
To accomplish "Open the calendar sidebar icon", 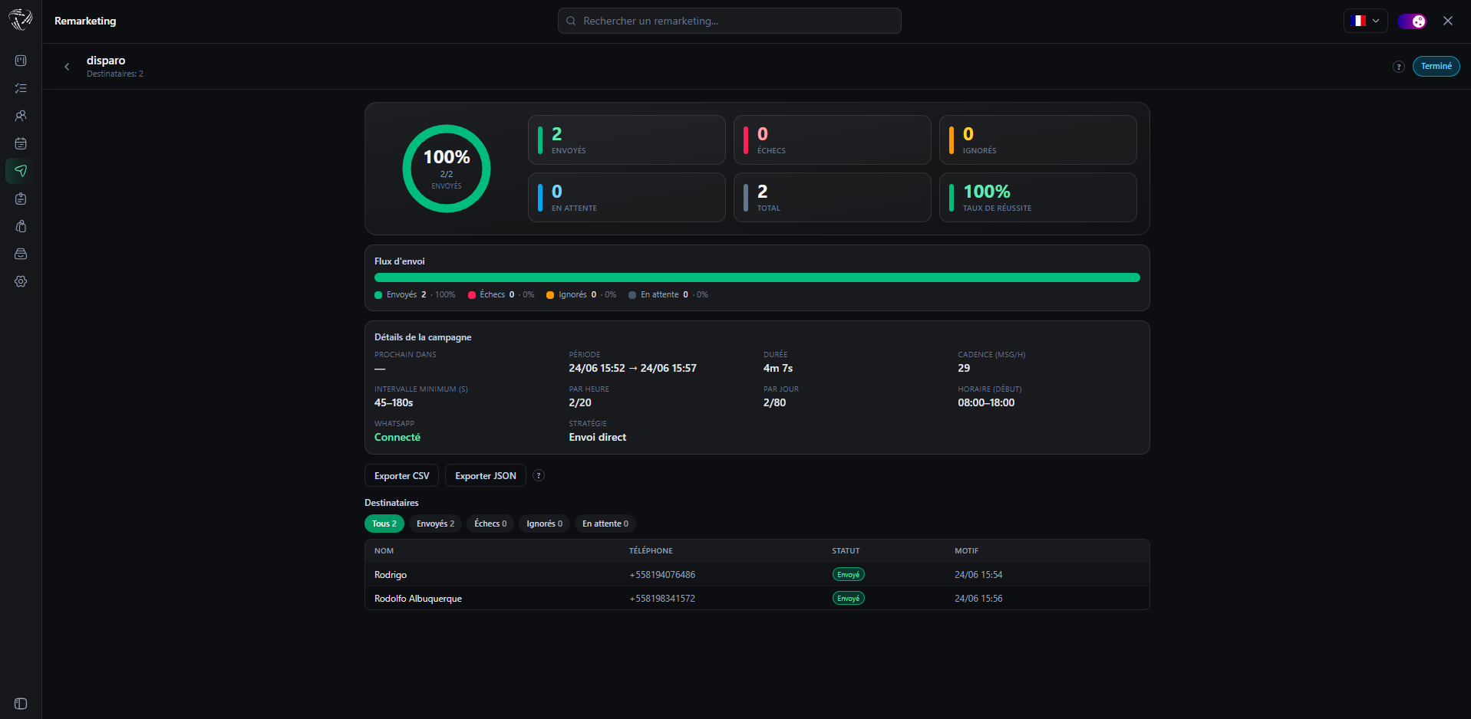I will point(21,143).
